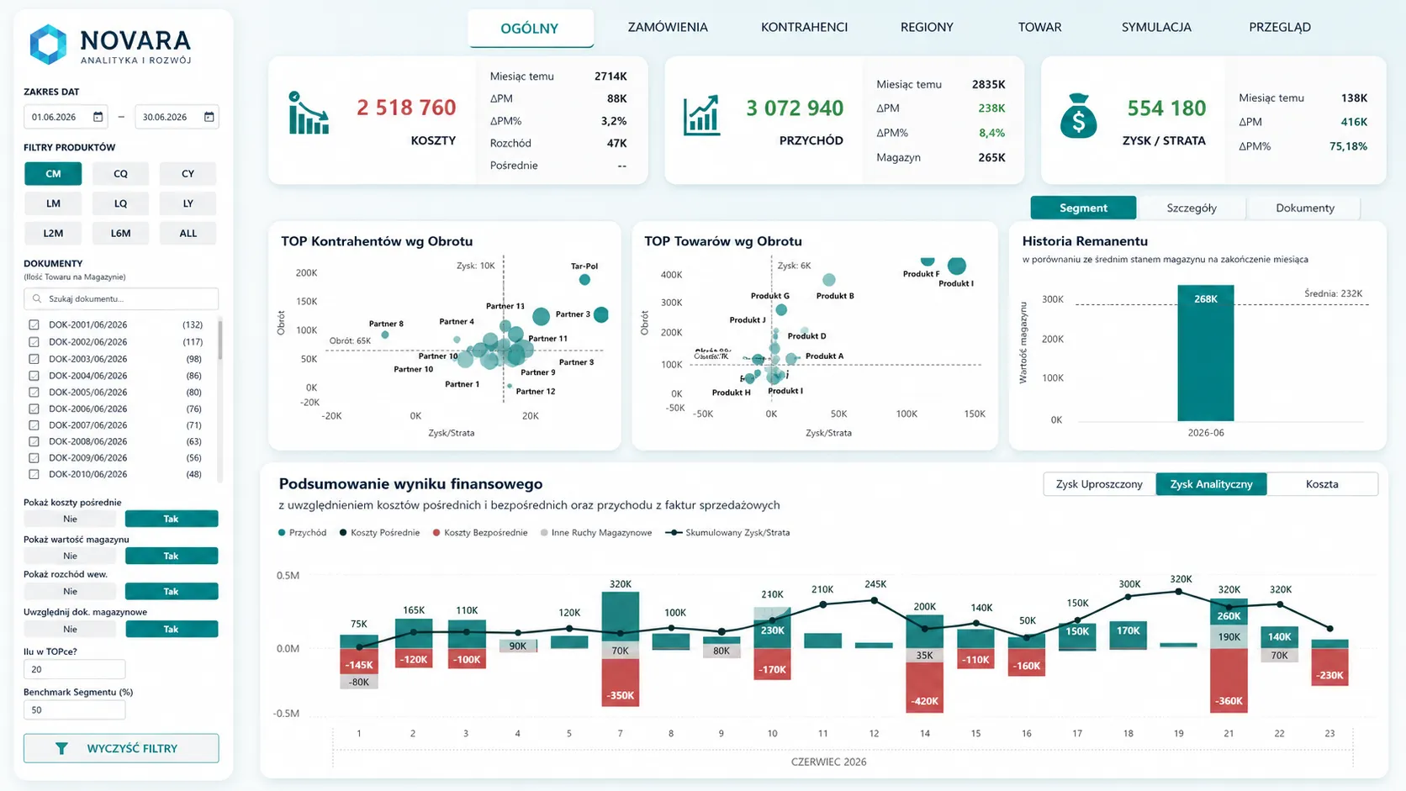Tick the DOK-2006/06/2026 checkbox

tap(34, 409)
